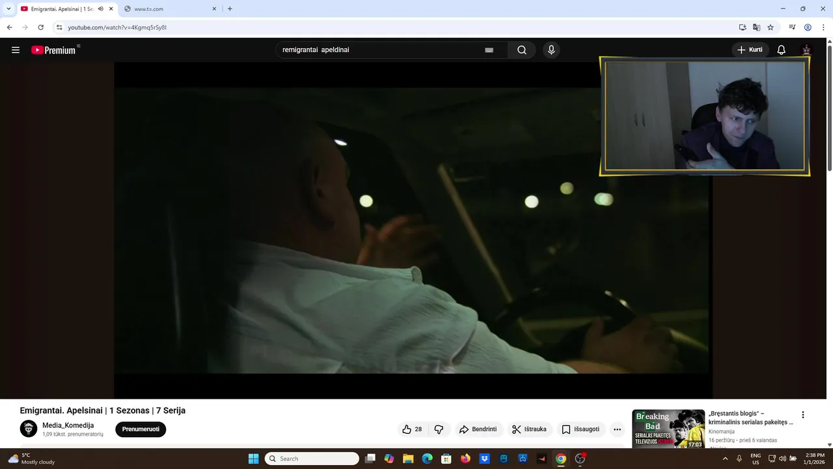Open options menu for Bręstantis blogis video

(803, 415)
